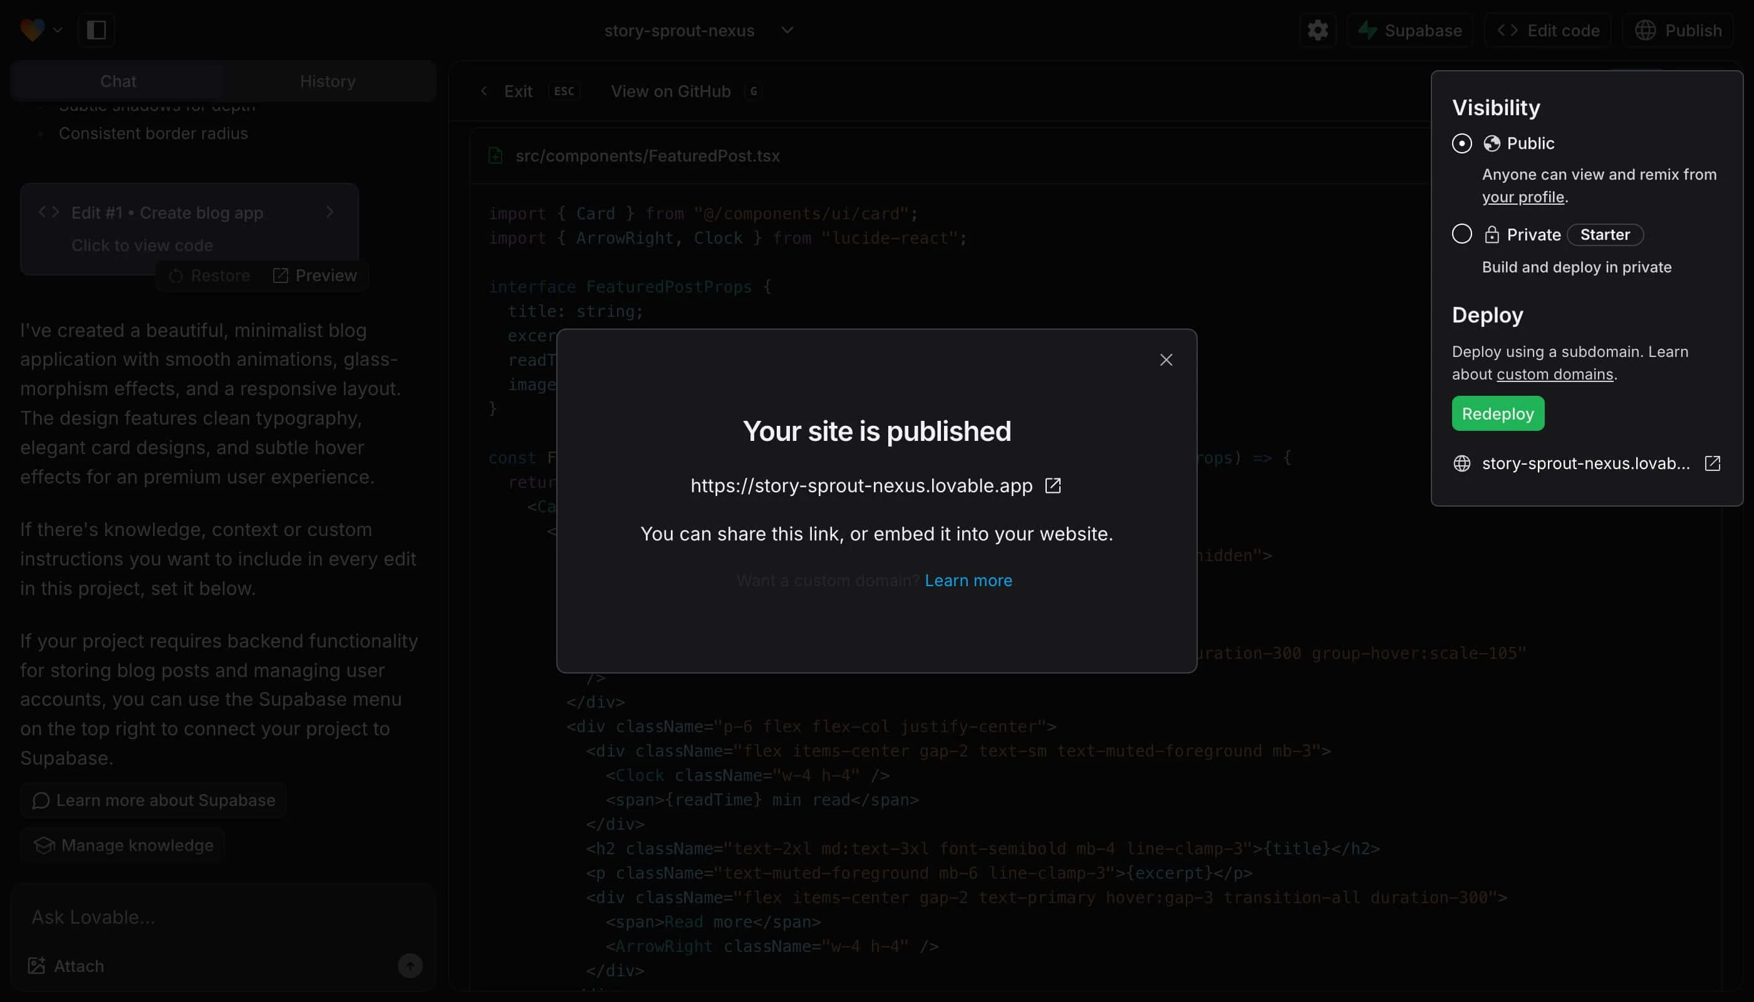The height and width of the screenshot is (1002, 1754).
Task: Open published site via external link icon
Action: point(1052,485)
